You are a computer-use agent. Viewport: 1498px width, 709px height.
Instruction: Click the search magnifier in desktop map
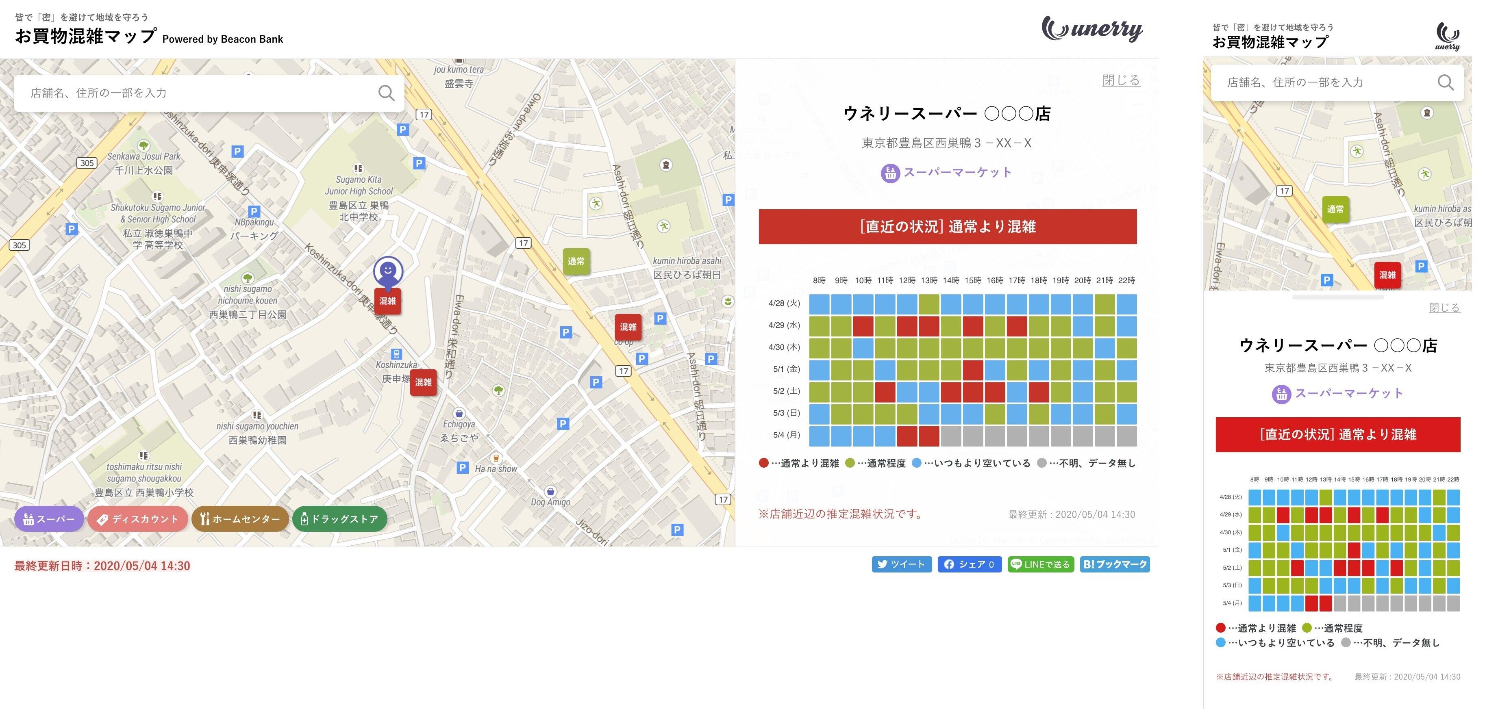pyautogui.click(x=386, y=93)
